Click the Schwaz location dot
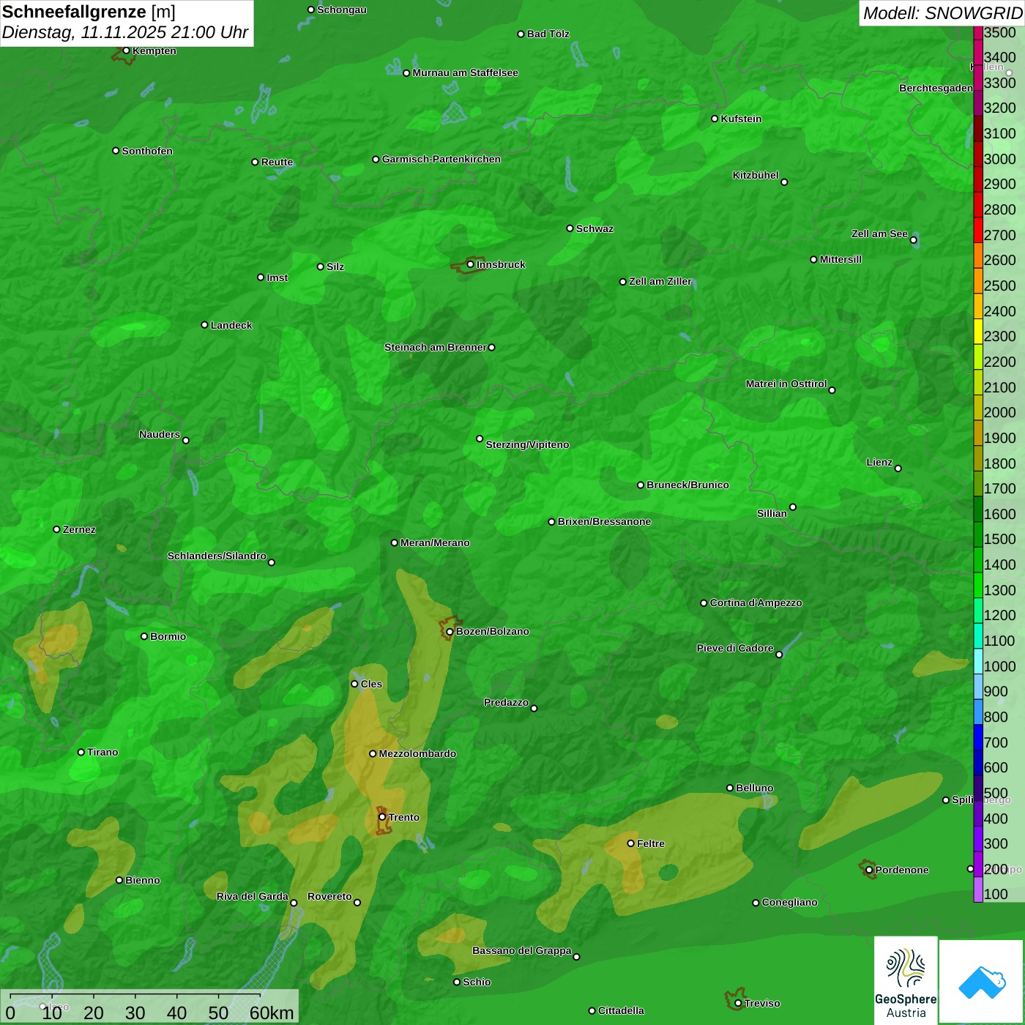 570,228
